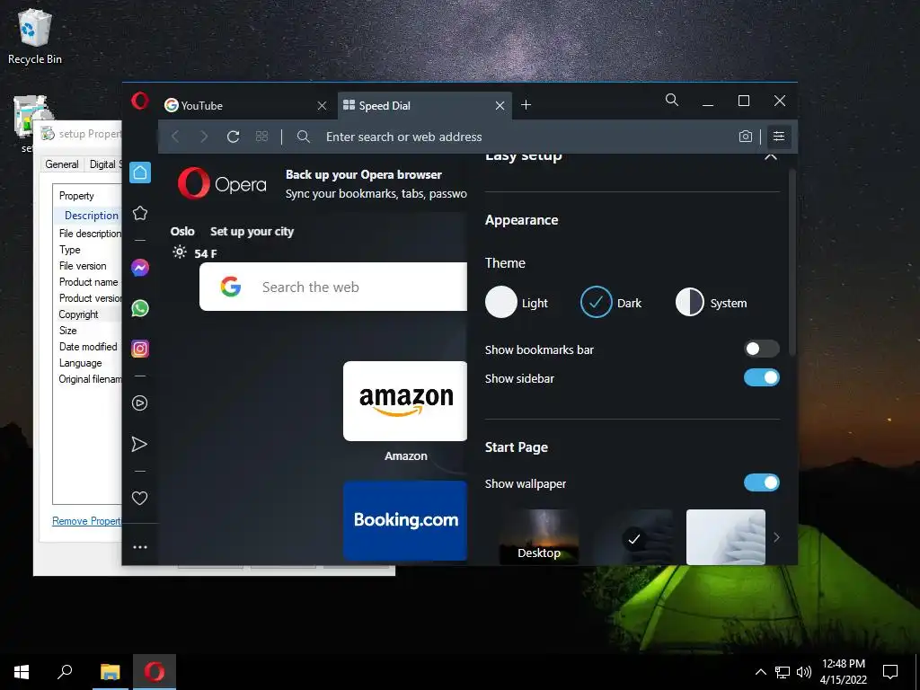Open Instagram in Opera sidebar

tap(139, 349)
